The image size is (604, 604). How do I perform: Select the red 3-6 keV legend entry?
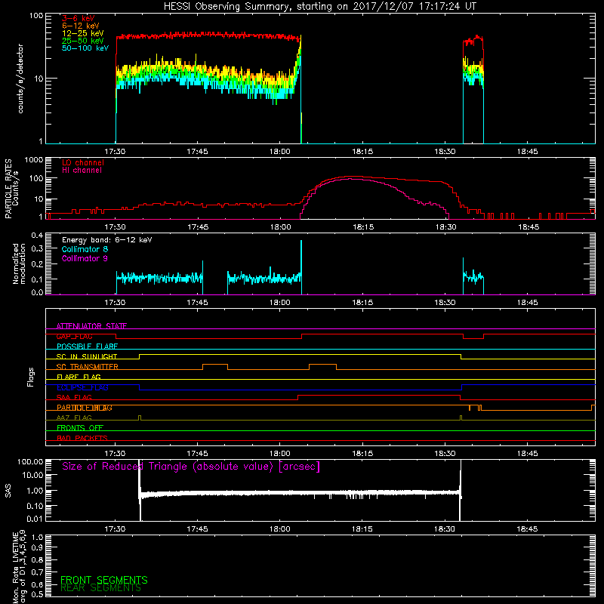click(79, 18)
